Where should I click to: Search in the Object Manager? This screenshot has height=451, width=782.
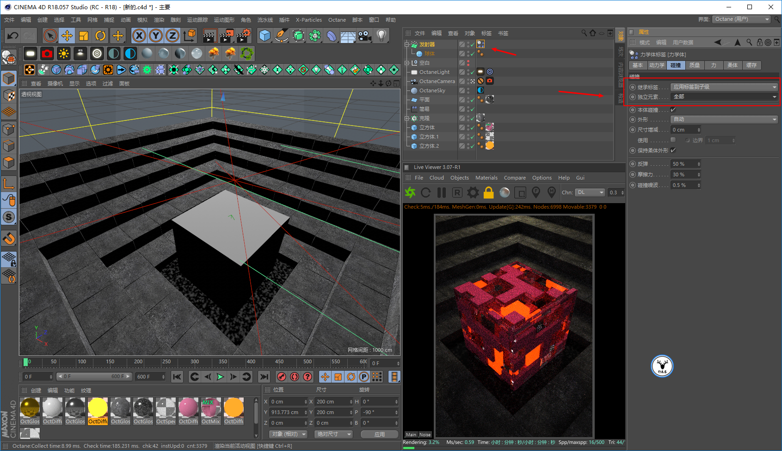tap(584, 33)
